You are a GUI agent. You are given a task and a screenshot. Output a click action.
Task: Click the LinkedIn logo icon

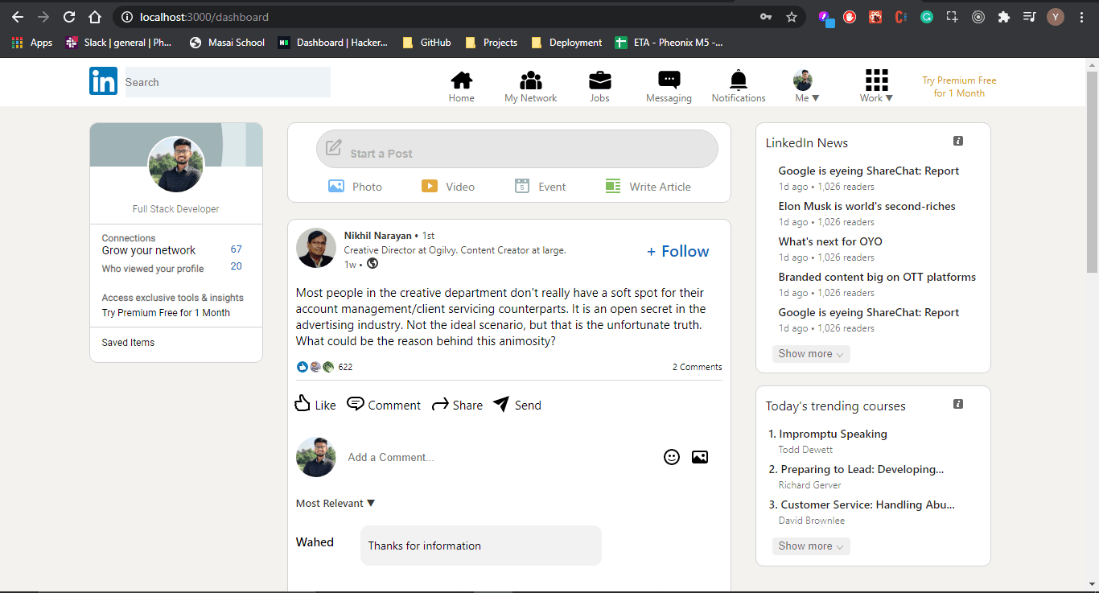pos(103,81)
